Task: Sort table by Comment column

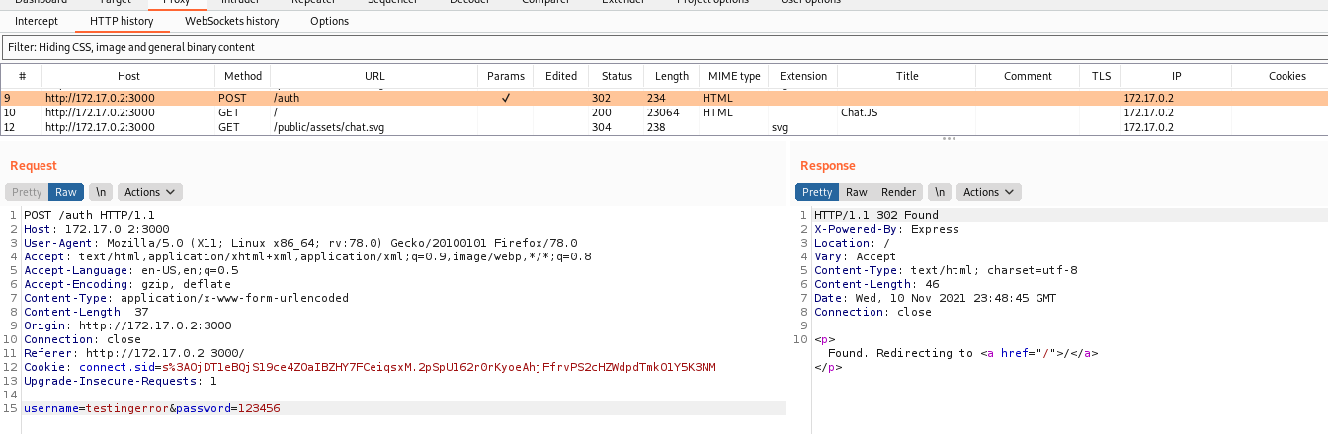Action: click(x=1028, y=76)
